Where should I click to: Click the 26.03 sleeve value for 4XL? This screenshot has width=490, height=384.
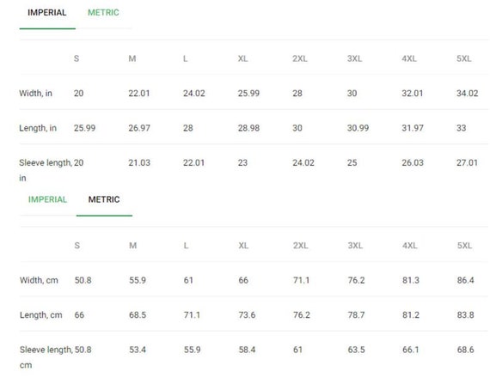point(413,162)
